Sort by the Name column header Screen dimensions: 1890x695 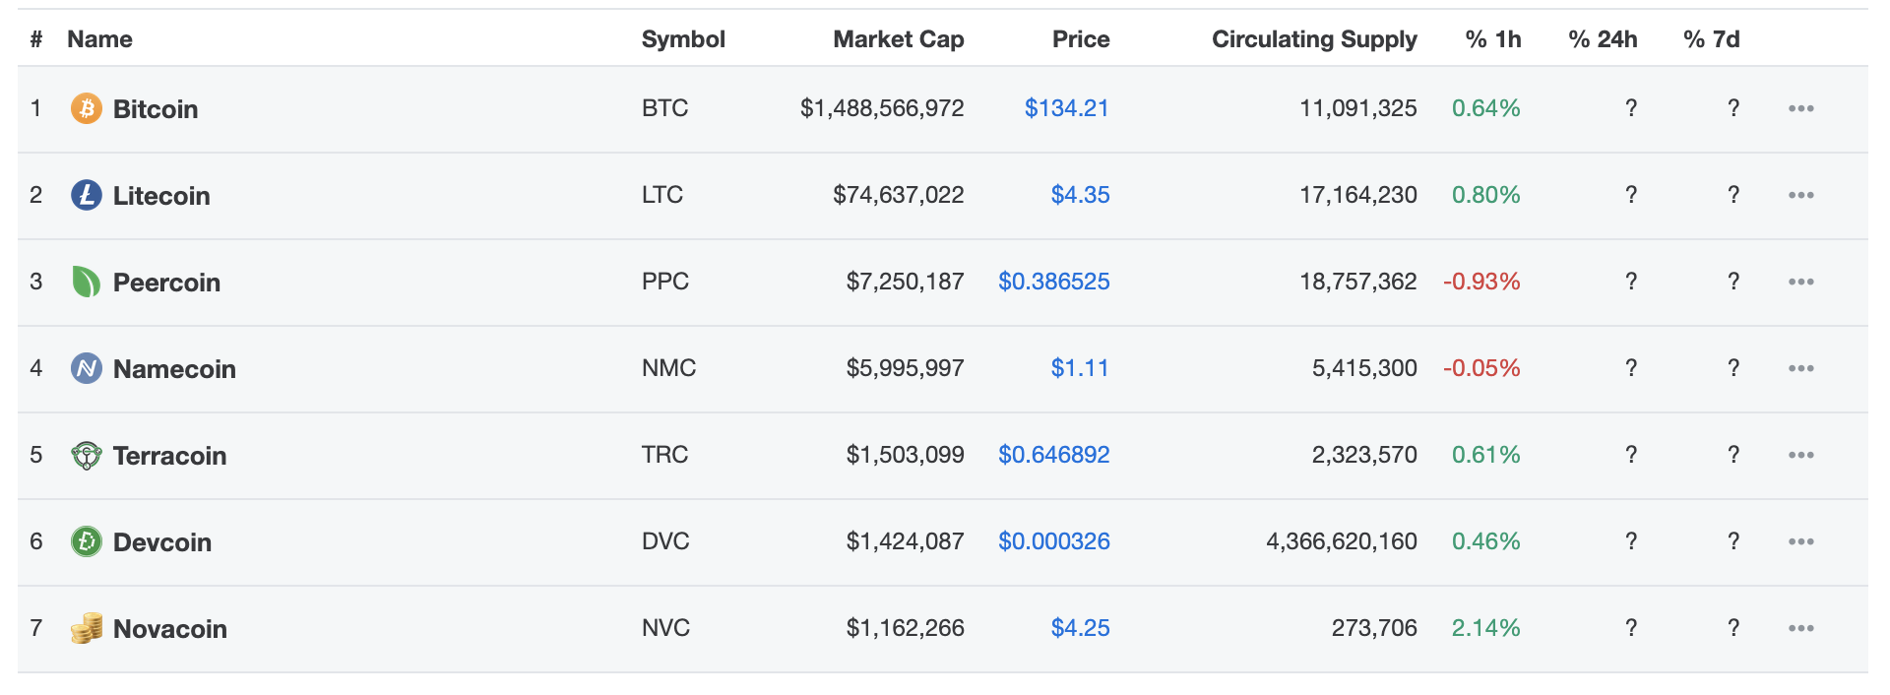99,39
